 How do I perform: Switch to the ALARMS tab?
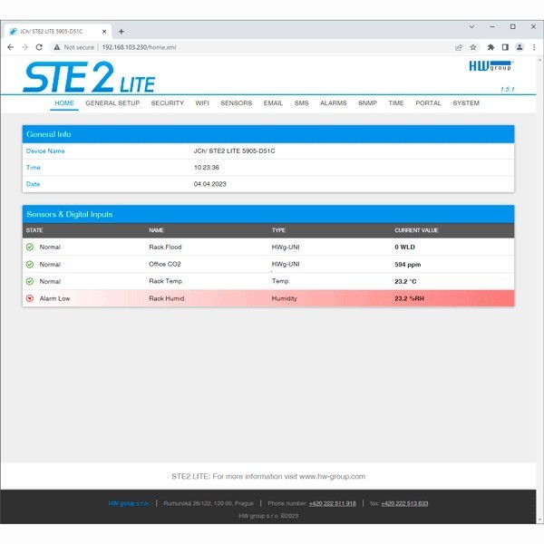pyautogui.click(x=333, y=103)
